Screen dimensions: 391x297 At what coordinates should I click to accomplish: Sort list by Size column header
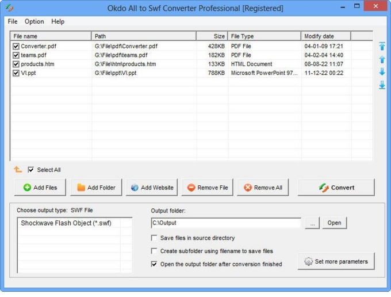212,36
